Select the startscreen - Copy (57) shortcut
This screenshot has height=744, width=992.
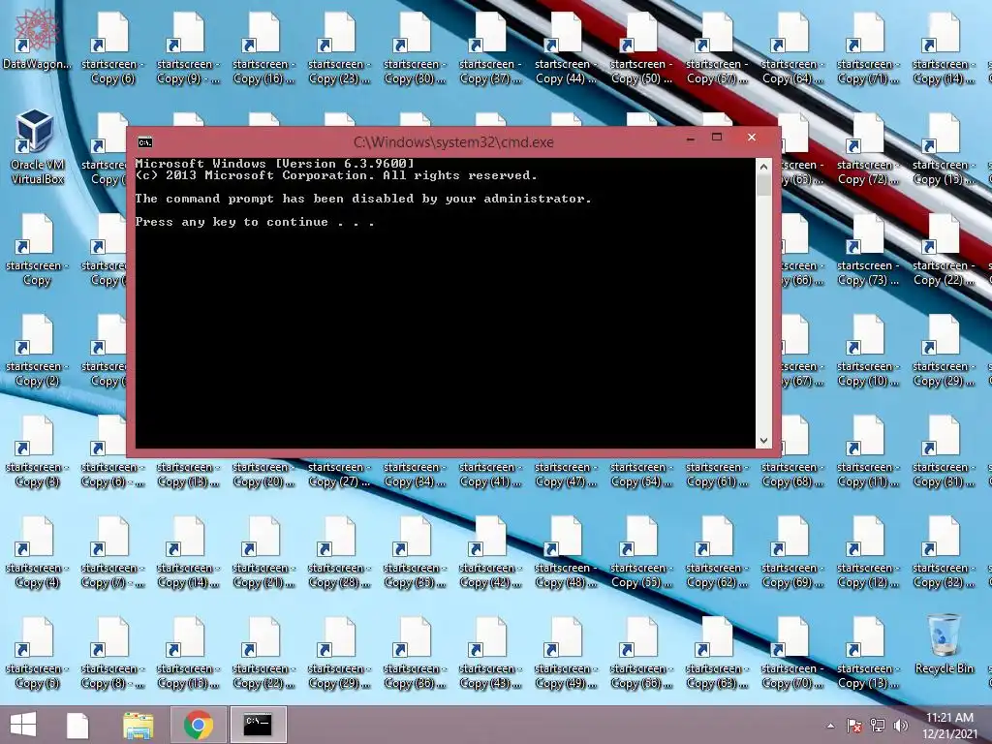click(x=717, y=46)
